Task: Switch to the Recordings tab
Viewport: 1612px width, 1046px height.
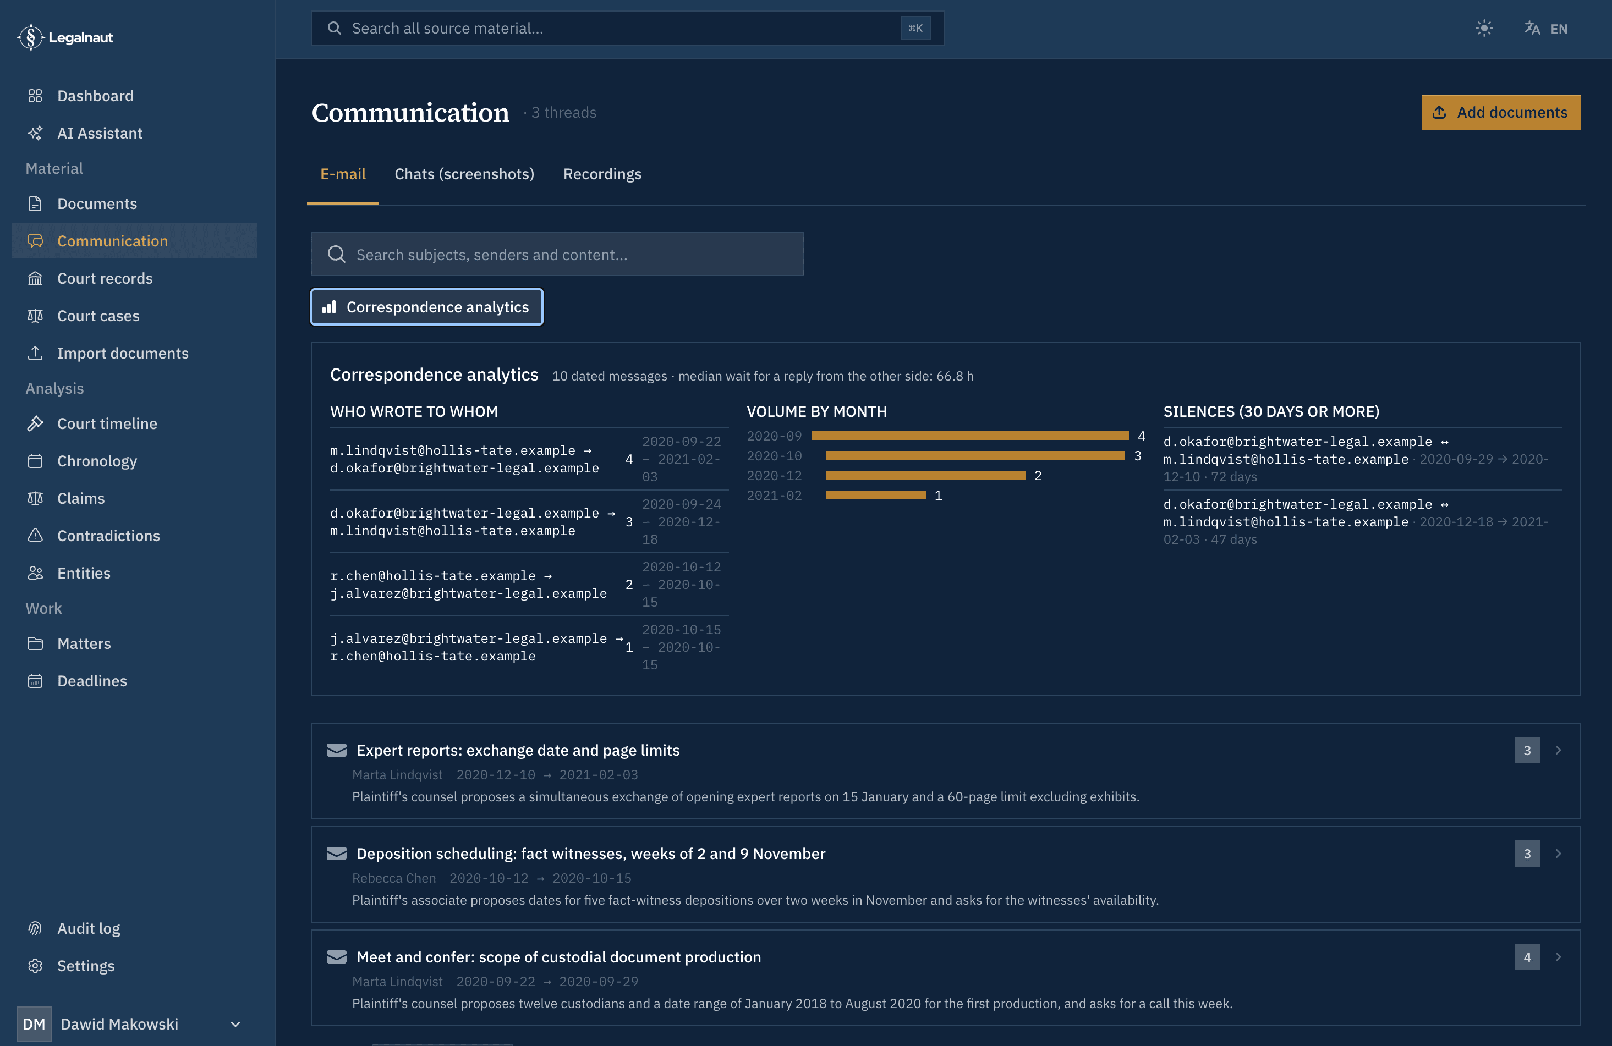Action: coord(602,174)
